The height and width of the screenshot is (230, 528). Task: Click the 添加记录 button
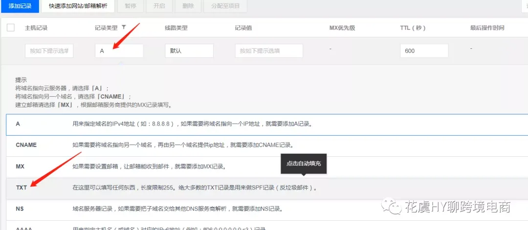tap(20, 6)
